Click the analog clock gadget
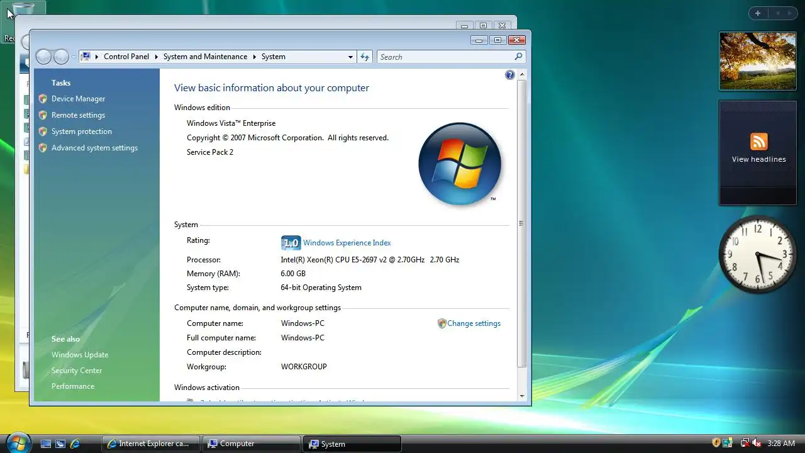 coord(758,254)
